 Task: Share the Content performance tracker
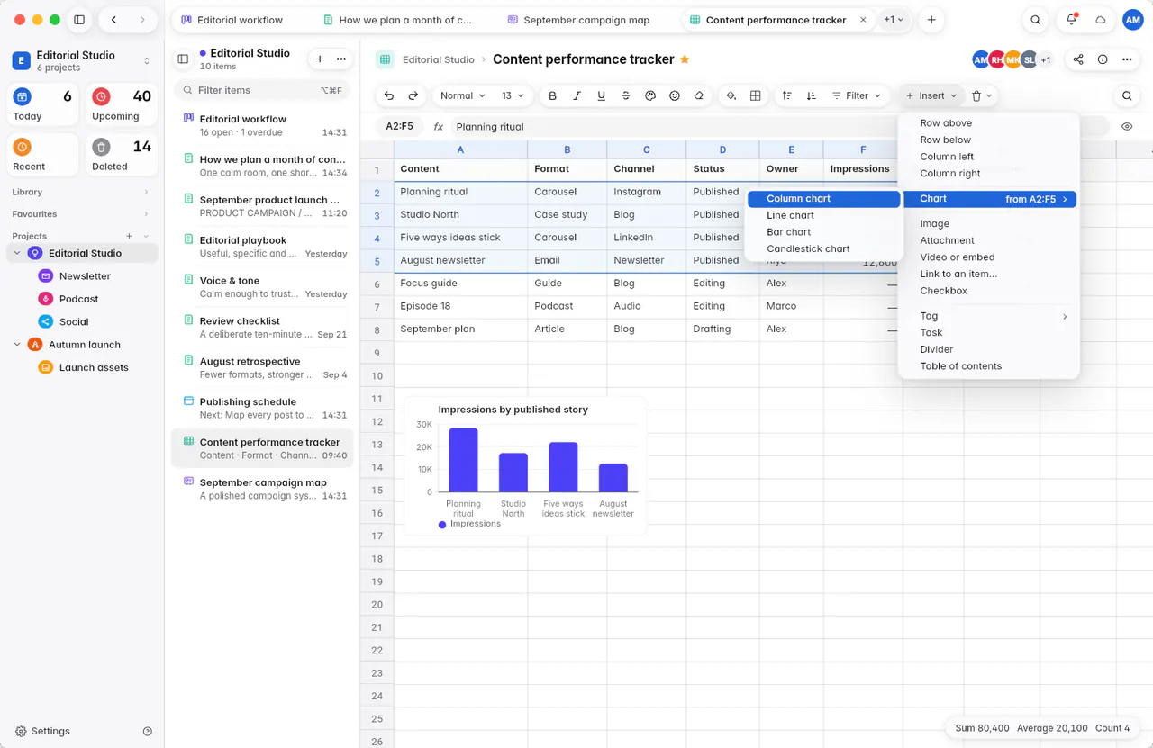pos(1078,59)
